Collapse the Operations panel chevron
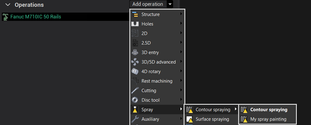The image size is (311, 125). point(8,5)
